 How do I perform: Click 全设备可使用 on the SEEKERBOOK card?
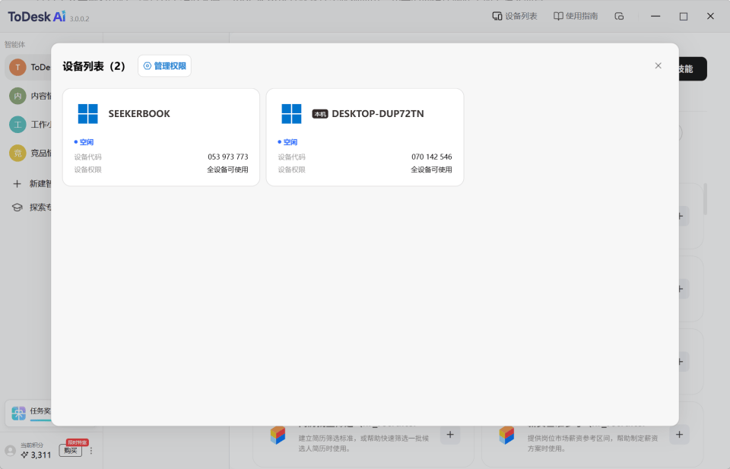[227, 170]
